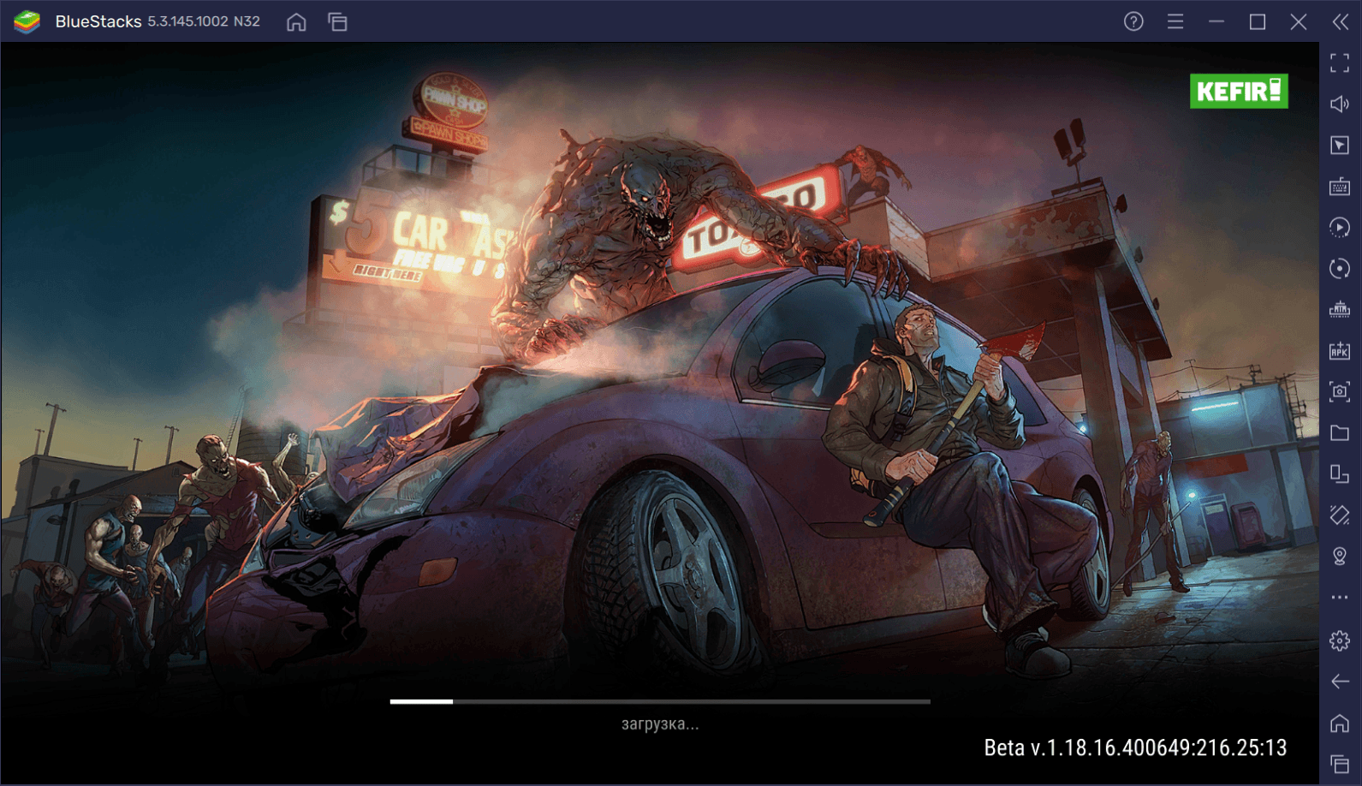This screenshot has height=786, width=1362.
Task: Click the green KEFIR logo
Action: point(1239,91)
